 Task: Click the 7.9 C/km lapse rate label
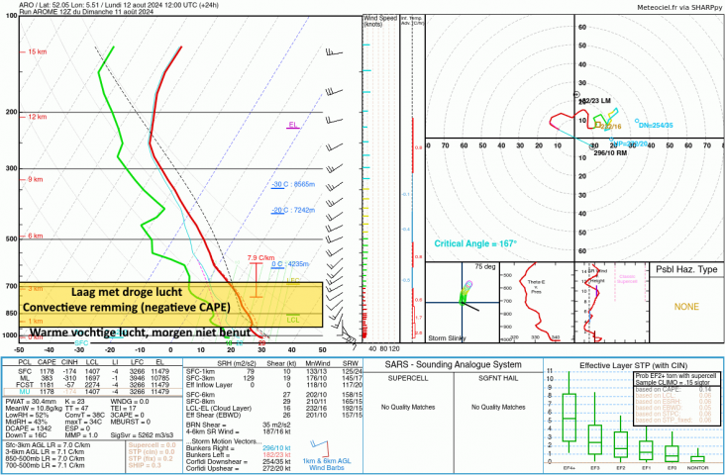[259, 257]
